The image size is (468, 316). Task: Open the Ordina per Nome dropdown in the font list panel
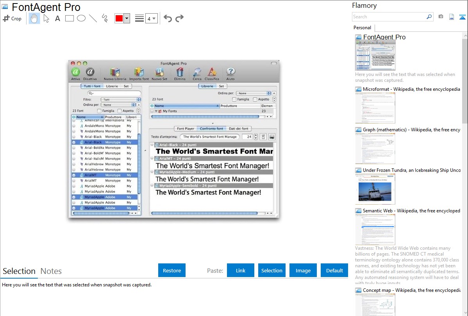tap(118, 105)
